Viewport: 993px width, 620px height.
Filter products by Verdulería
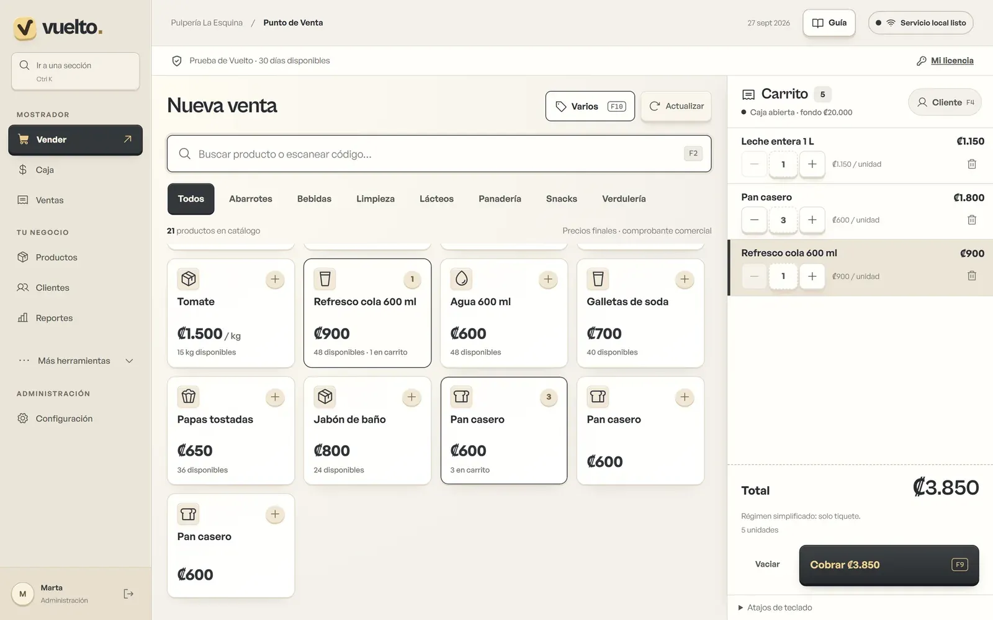(x=624, y=199)
